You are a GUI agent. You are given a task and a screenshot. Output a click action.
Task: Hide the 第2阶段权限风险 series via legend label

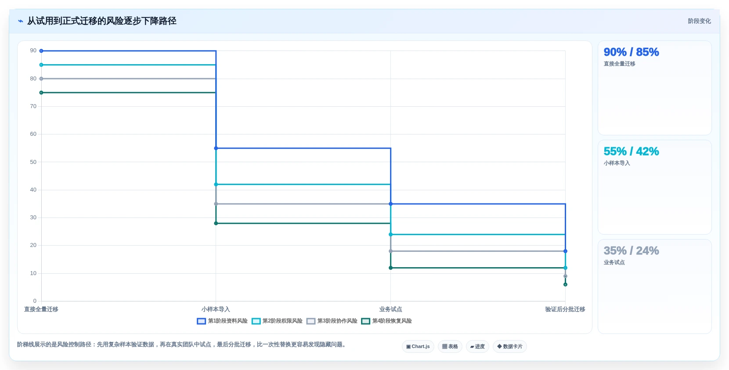coord(282,321)
